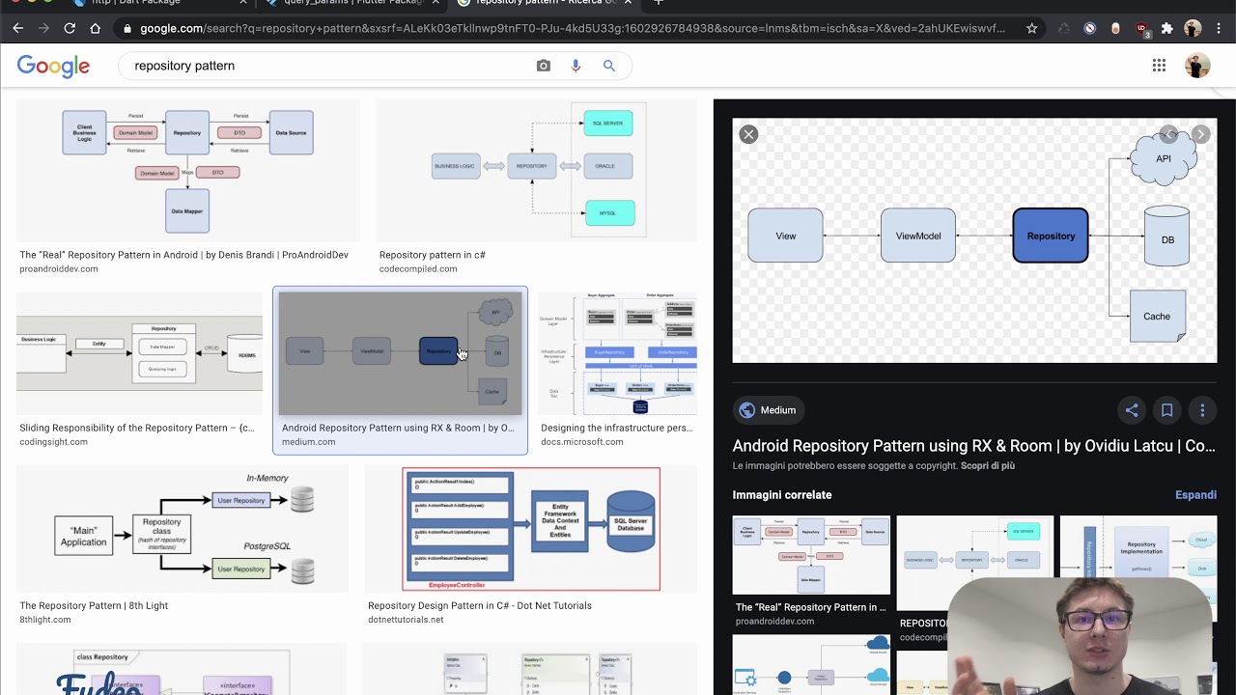Image resolution: width=1236 pixels, height=695 pixels.
Task: Open the selected medium.com result thumbnail
Action: pos(400,354)
